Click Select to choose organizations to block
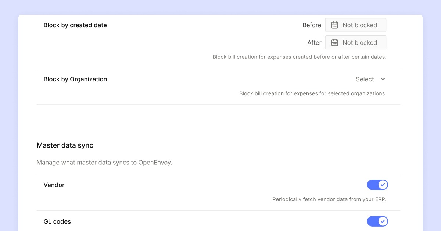The width and height of the screenshot is (441, 231). (x=364, y=79)
